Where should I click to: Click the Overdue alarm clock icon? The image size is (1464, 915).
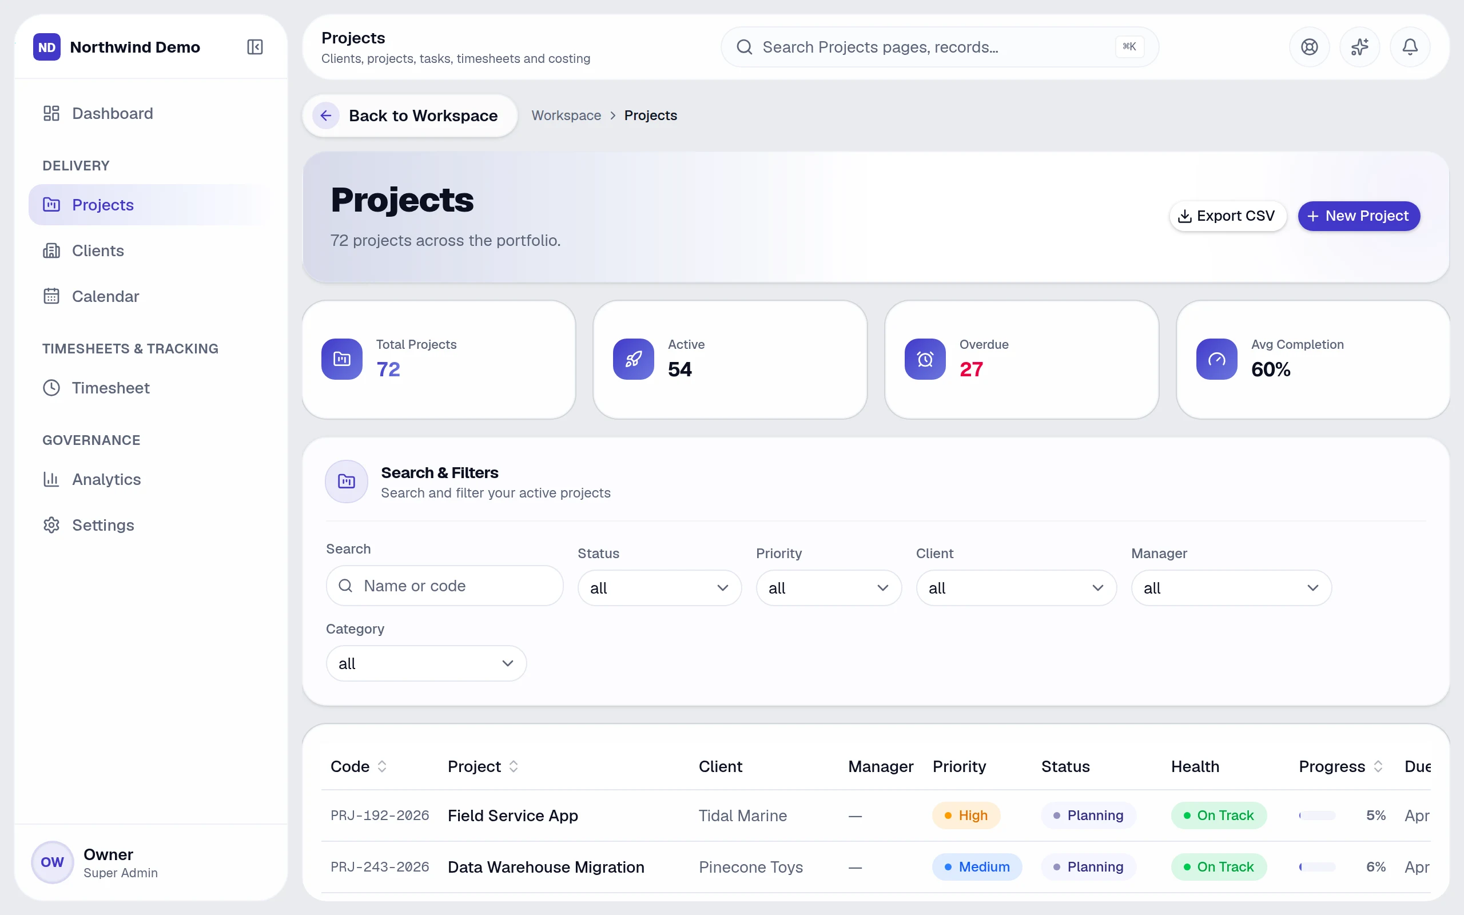[x=925, y=359]
